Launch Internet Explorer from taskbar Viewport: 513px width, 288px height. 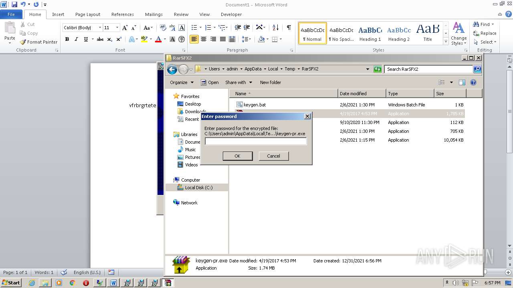32,283
